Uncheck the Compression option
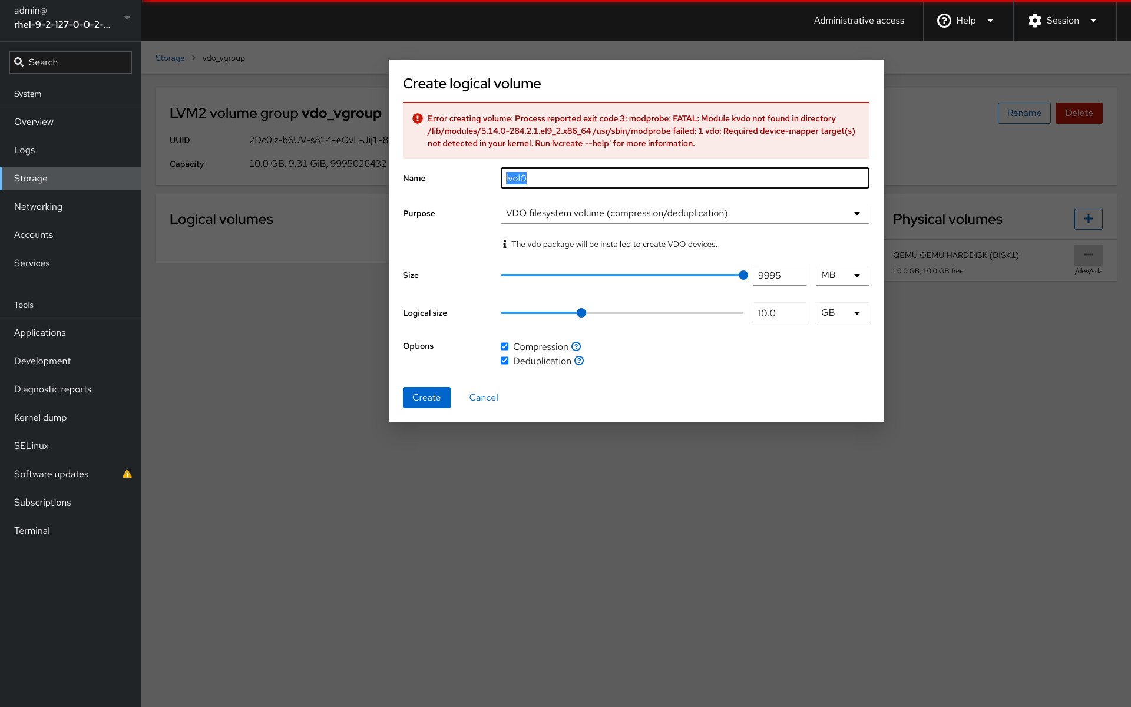The width and height of the screenshot is (1131, 707). (505, 346)
